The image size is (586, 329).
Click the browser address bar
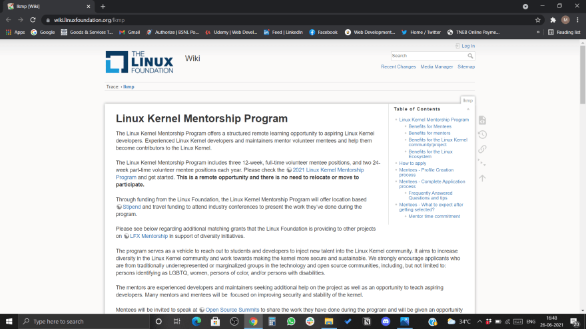[x=288, y=20]
